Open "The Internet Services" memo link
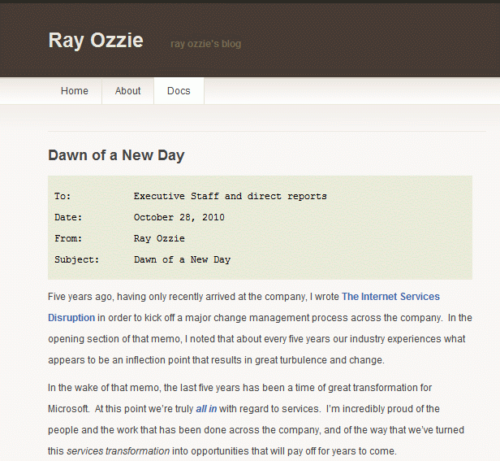This screenshot has width=500, height=461. pyautogui.click(x=390, y=297)
